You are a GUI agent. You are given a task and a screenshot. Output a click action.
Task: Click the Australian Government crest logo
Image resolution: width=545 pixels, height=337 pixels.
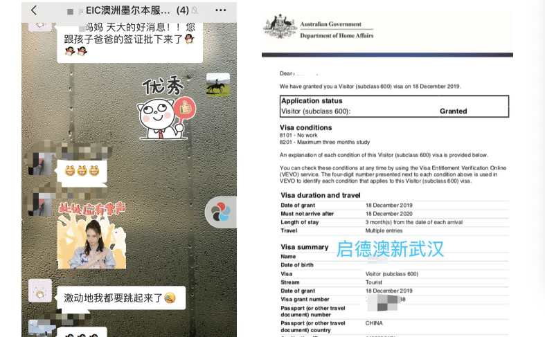click(x=280, y=26)
